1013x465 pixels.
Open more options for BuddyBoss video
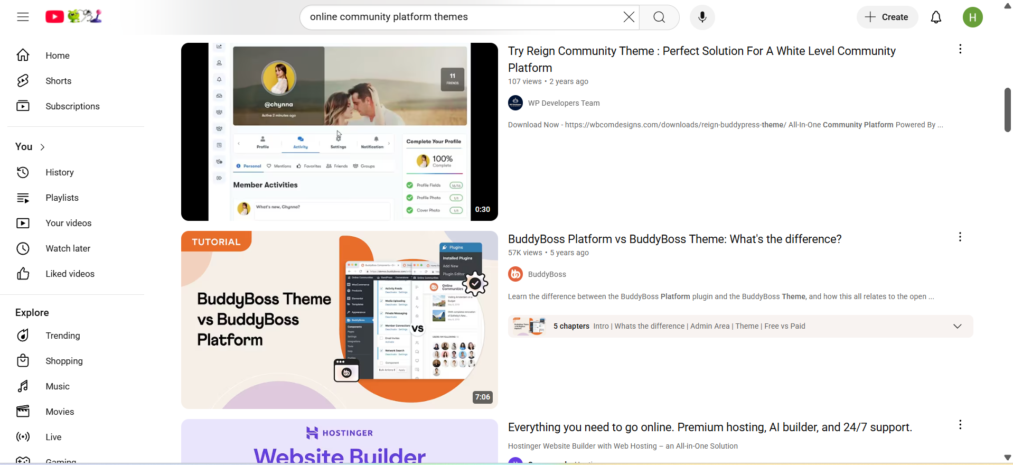tap(960, 237)
